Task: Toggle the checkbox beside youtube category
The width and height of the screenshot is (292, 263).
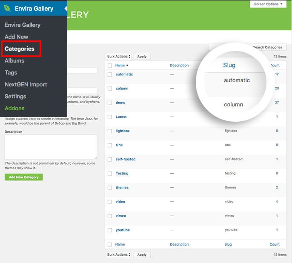Action: click(x=109, y=230)
